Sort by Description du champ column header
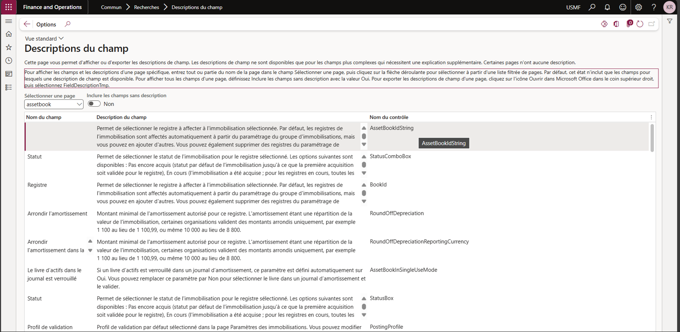Screen dimensions: 680x332 click(121, 117)
